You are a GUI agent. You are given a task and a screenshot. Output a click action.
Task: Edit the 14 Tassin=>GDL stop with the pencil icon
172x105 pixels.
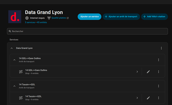click(148, 98)
